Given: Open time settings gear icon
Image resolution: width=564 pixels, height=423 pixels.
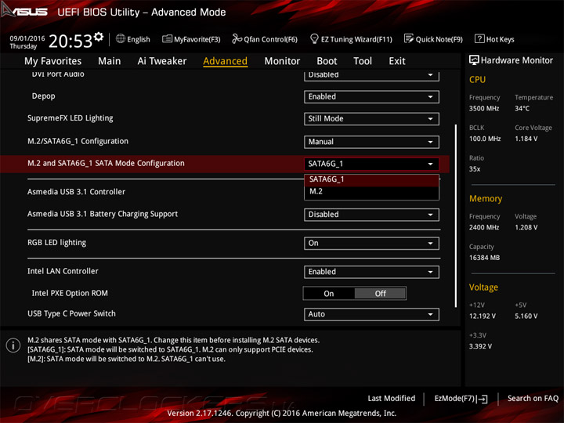Looking at the screenshot, I should 99,36.
